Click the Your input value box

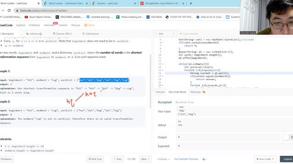click(234, 111)
